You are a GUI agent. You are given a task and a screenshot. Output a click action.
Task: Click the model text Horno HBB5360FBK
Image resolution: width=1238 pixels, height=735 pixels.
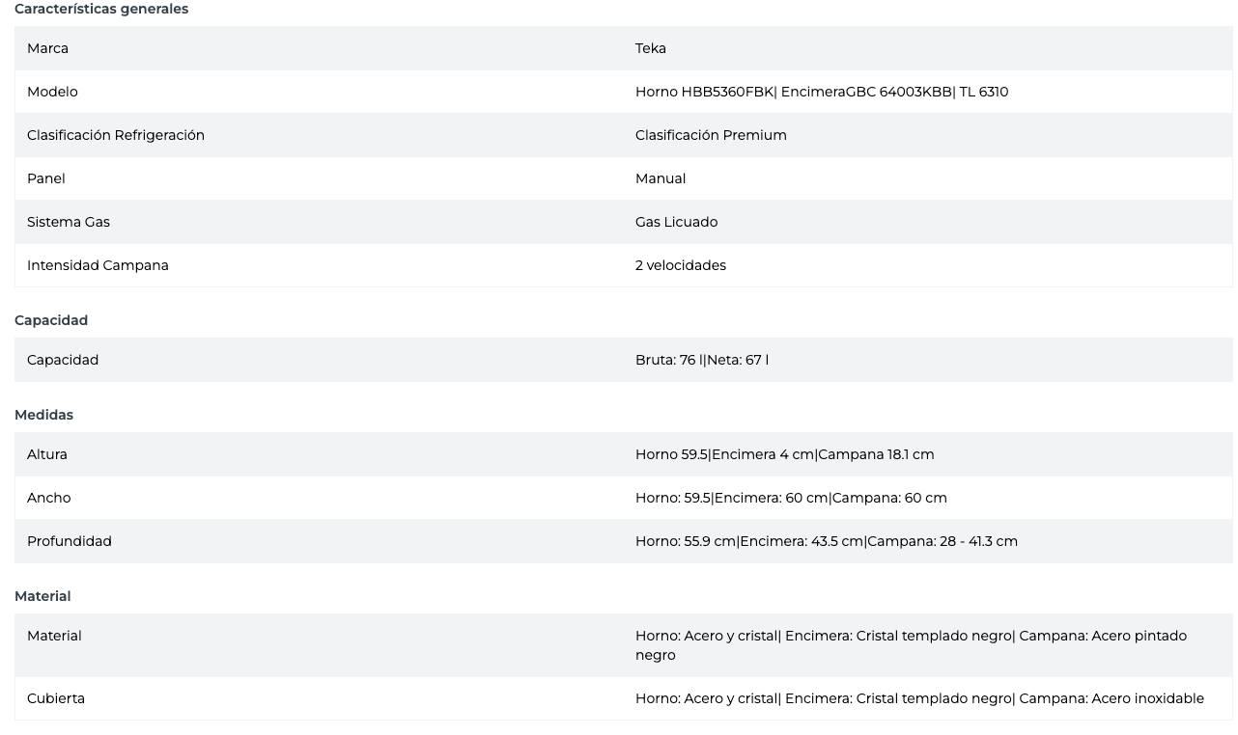tap(704, 92)
